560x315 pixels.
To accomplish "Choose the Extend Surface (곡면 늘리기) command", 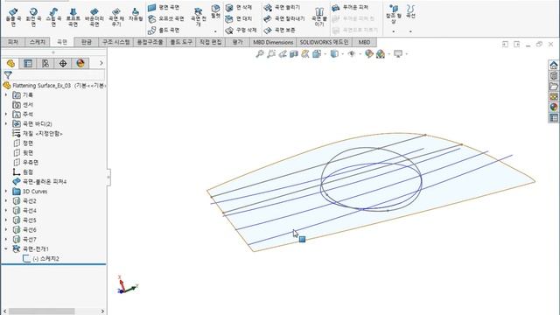I will pyautogui.click(x=282, y=7).
